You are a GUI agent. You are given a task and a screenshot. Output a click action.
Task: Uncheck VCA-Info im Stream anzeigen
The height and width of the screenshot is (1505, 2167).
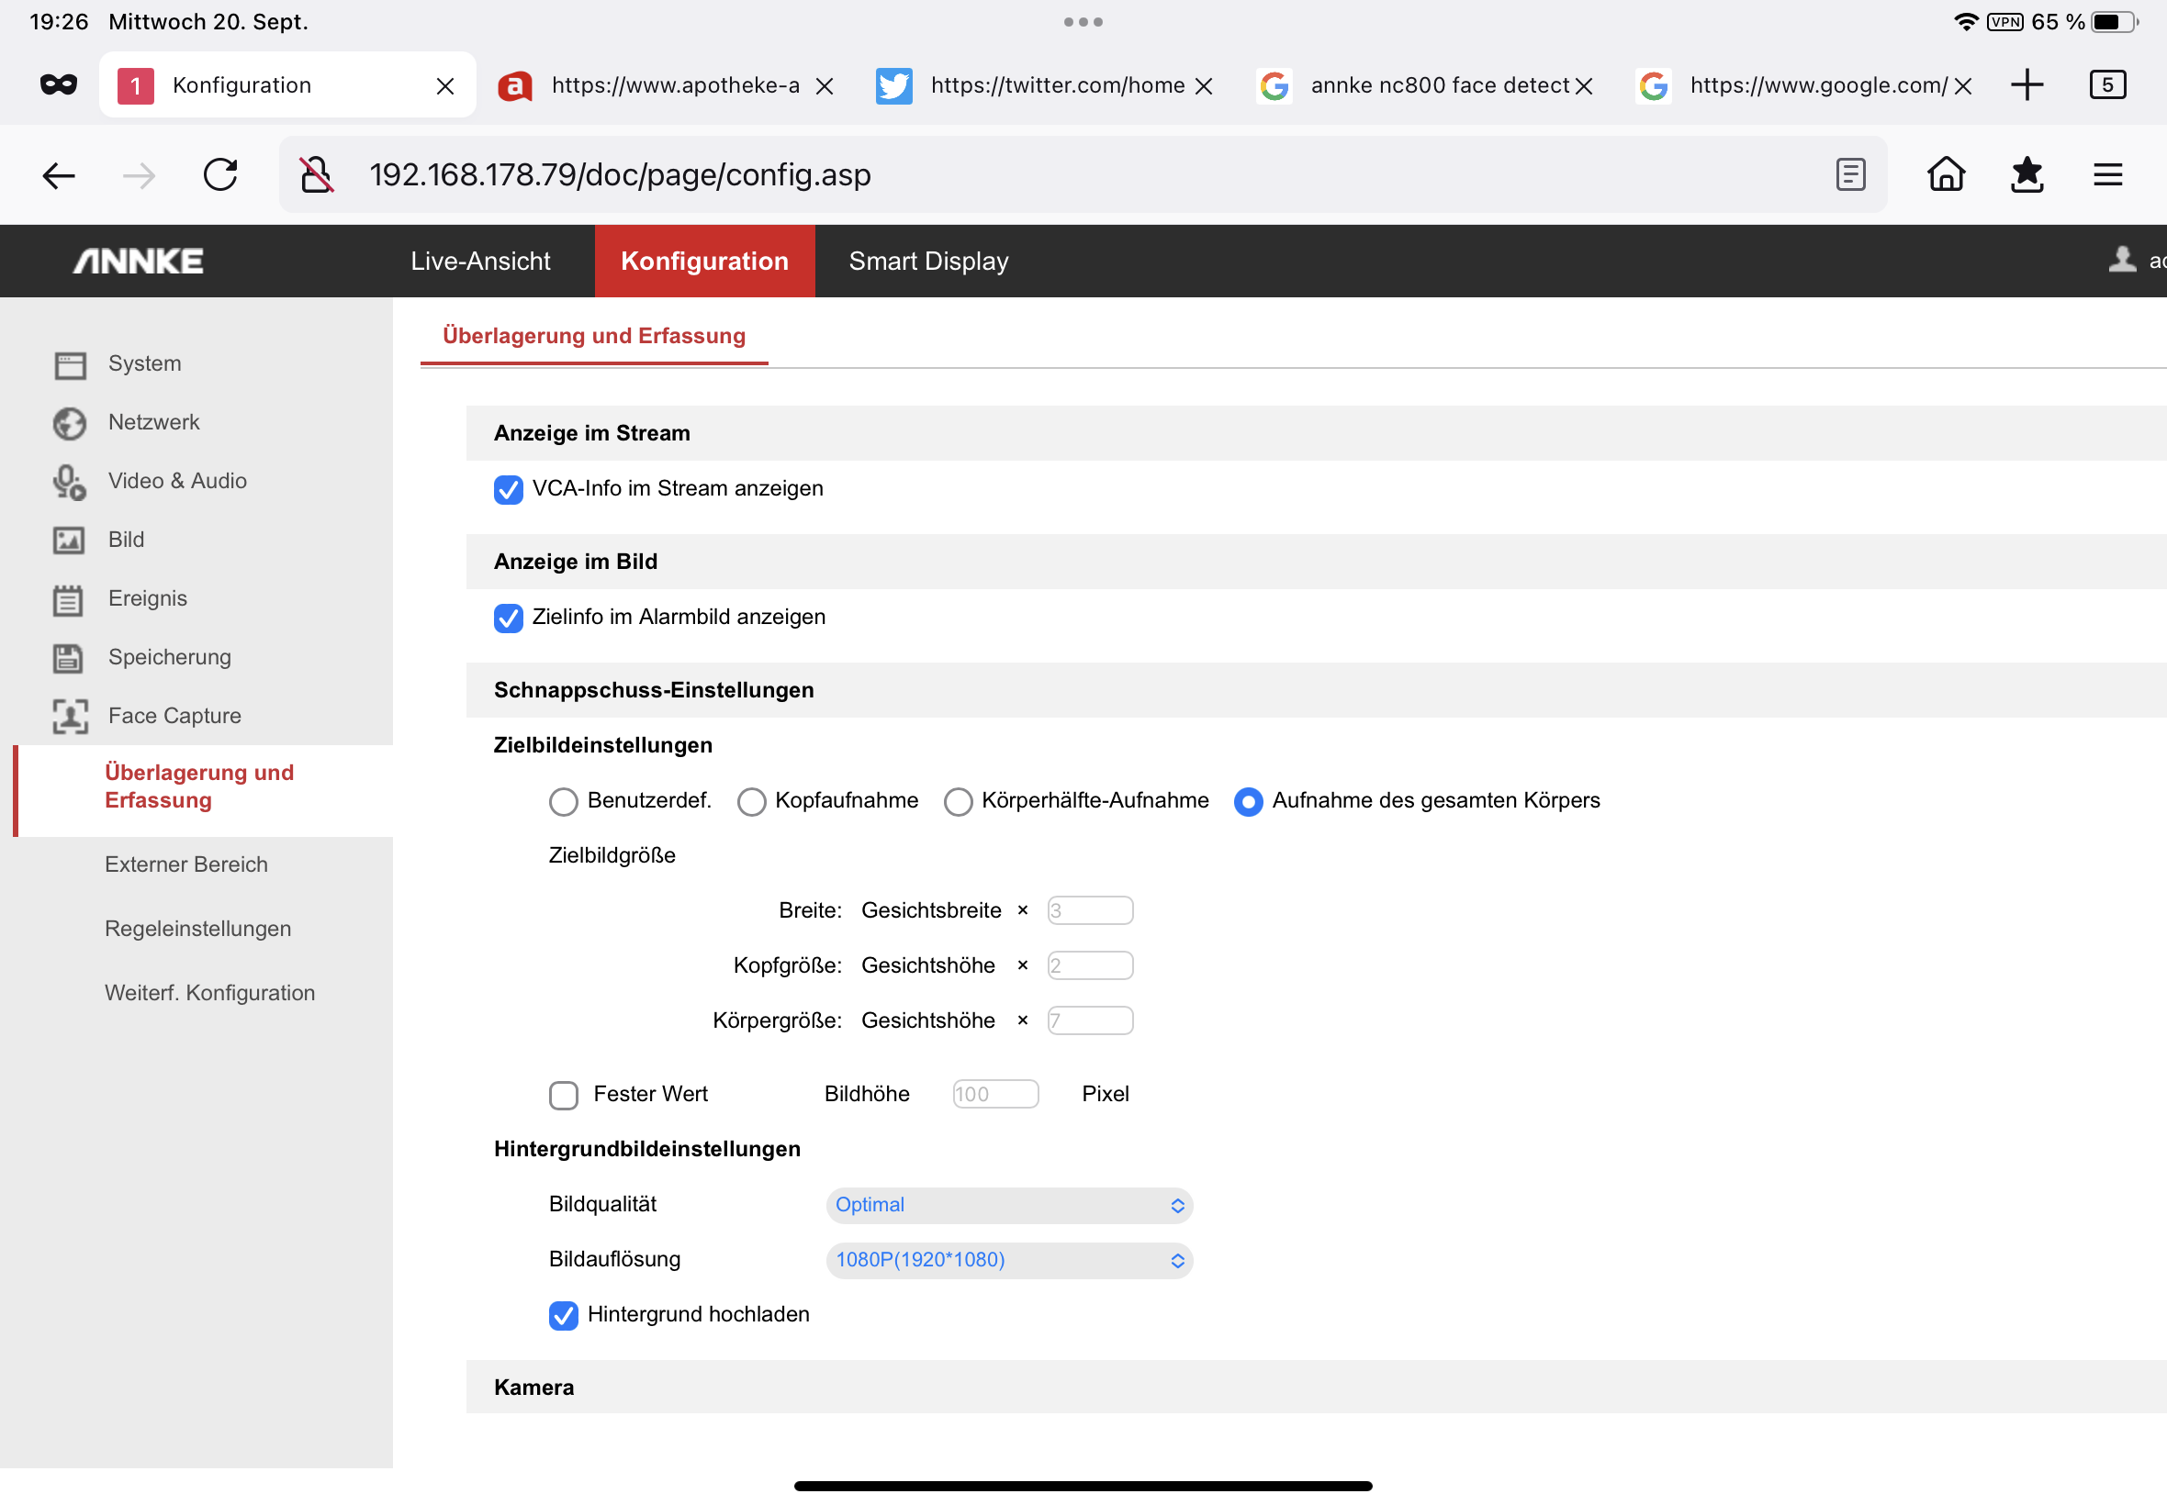[509, 489]
